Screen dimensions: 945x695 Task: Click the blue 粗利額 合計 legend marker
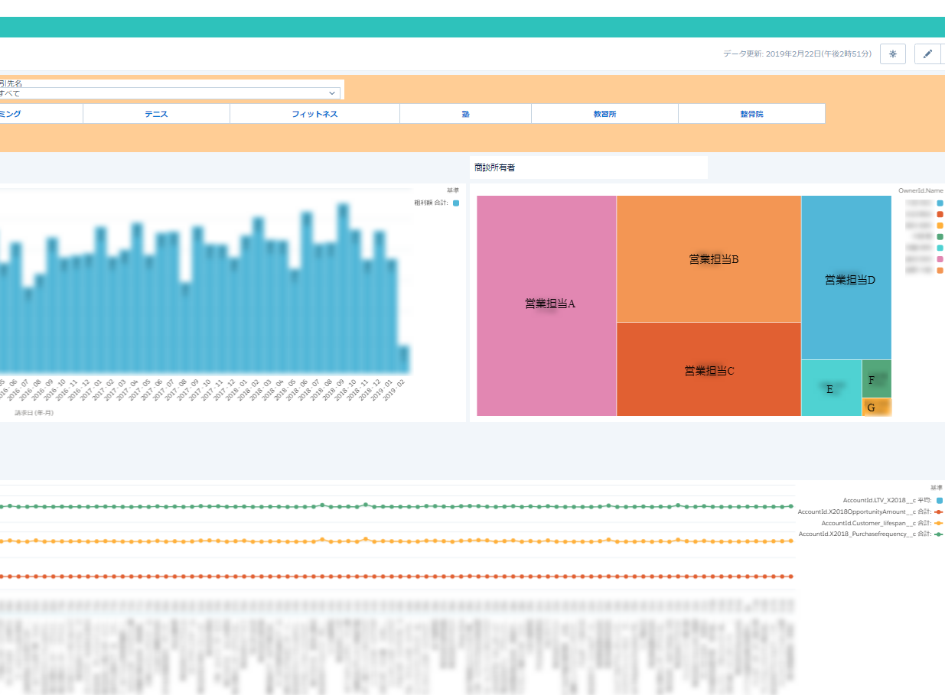(456, 203)
